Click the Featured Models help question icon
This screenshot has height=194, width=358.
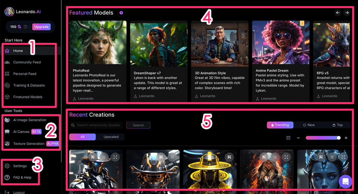121,13
